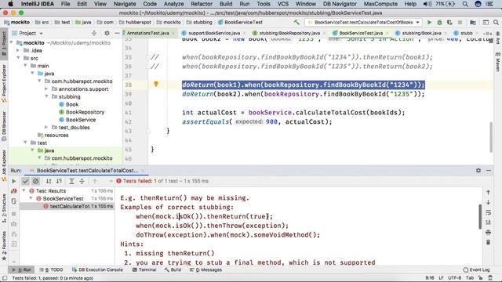The image size is (502, 282).
Task: Collapse the mockito root folder
Action: point(12,42)
